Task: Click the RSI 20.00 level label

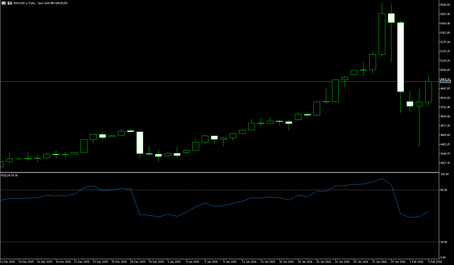Action: click(444, 242)
